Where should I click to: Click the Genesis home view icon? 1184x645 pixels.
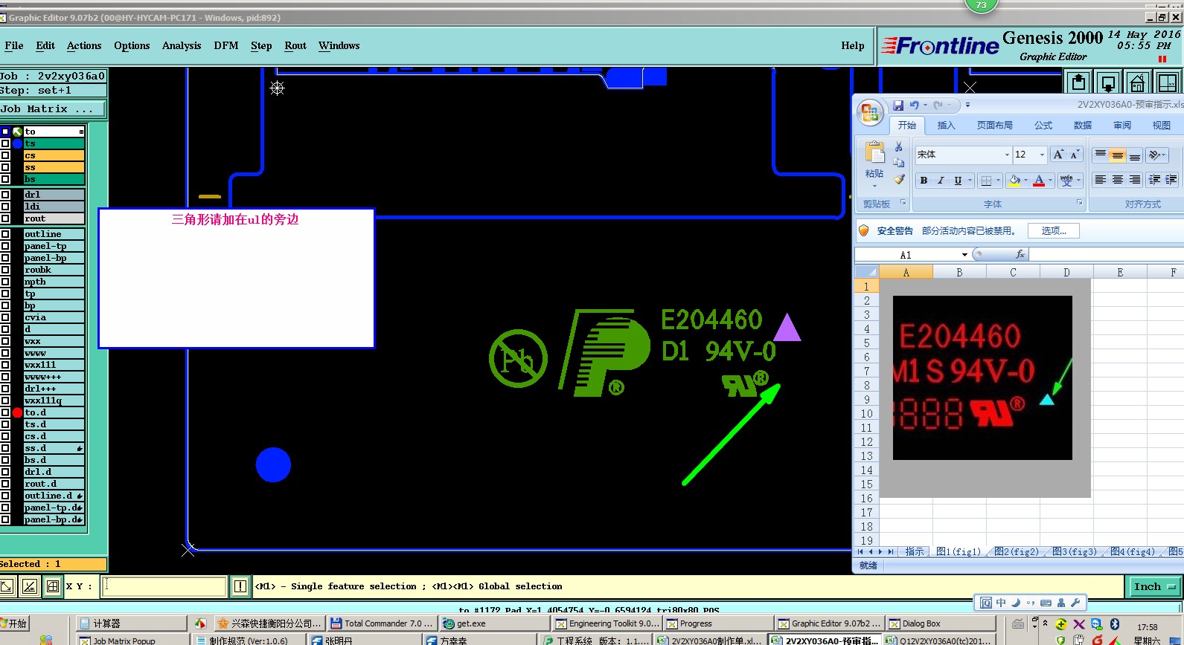coord(1137,82)
